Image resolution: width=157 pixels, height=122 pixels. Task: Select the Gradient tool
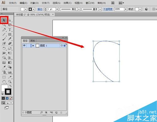point(10,63)
